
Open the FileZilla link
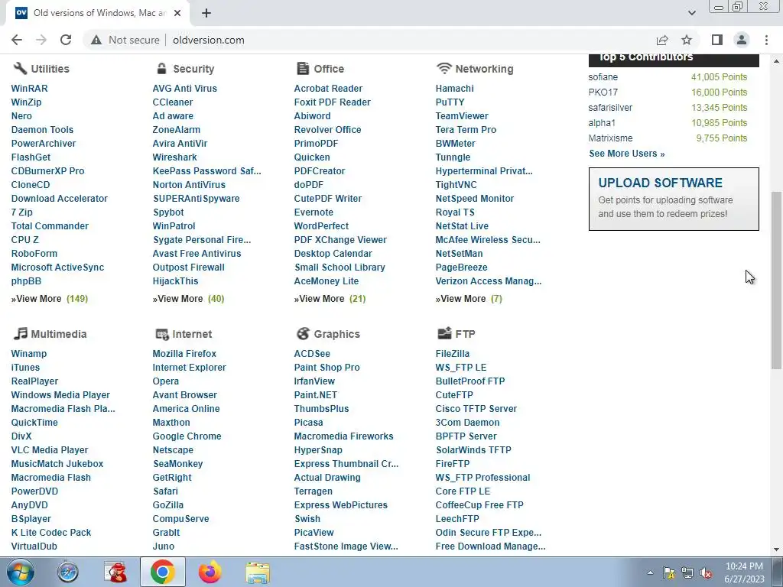[453, 353]
